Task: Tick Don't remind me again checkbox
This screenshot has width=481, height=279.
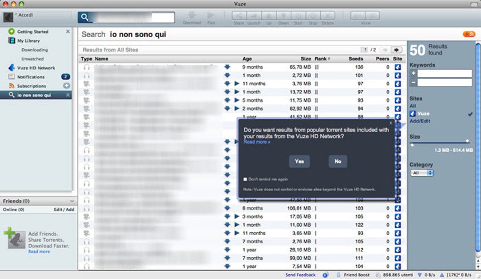Action: 245,179
